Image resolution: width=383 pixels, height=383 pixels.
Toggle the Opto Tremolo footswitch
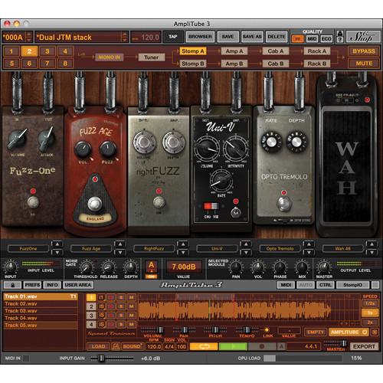point(284,204)
